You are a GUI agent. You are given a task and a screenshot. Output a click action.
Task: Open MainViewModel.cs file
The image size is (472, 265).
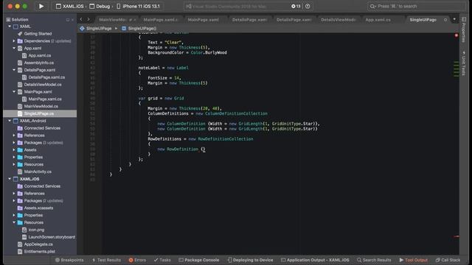pos(41,106)
